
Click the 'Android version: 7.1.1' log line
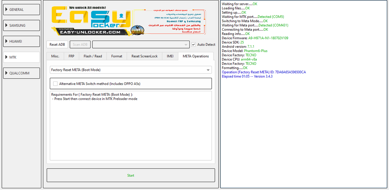coord(238,47)
